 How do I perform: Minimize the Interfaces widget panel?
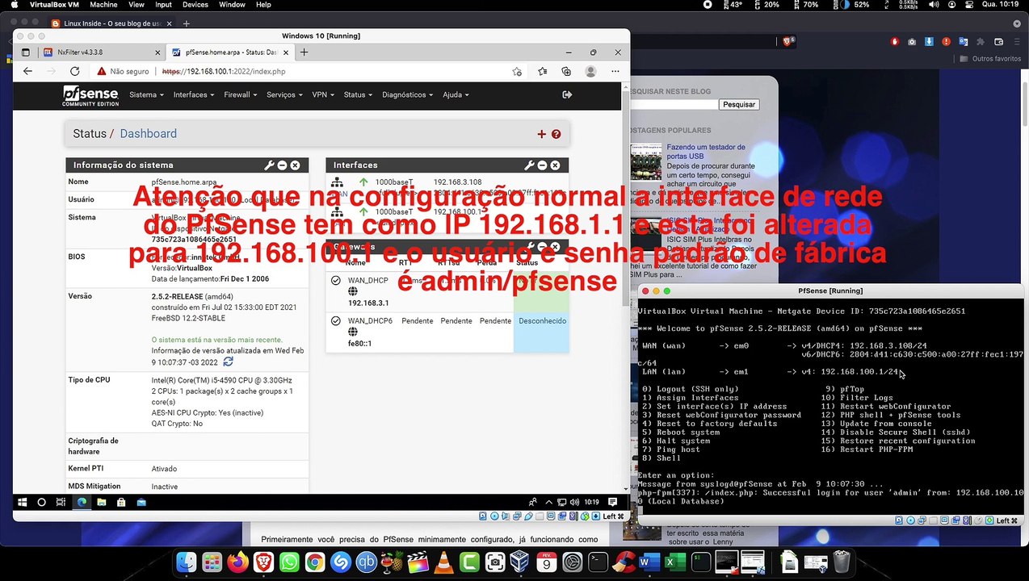click(542, 165)
